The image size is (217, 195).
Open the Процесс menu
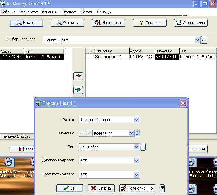(70, 12)
